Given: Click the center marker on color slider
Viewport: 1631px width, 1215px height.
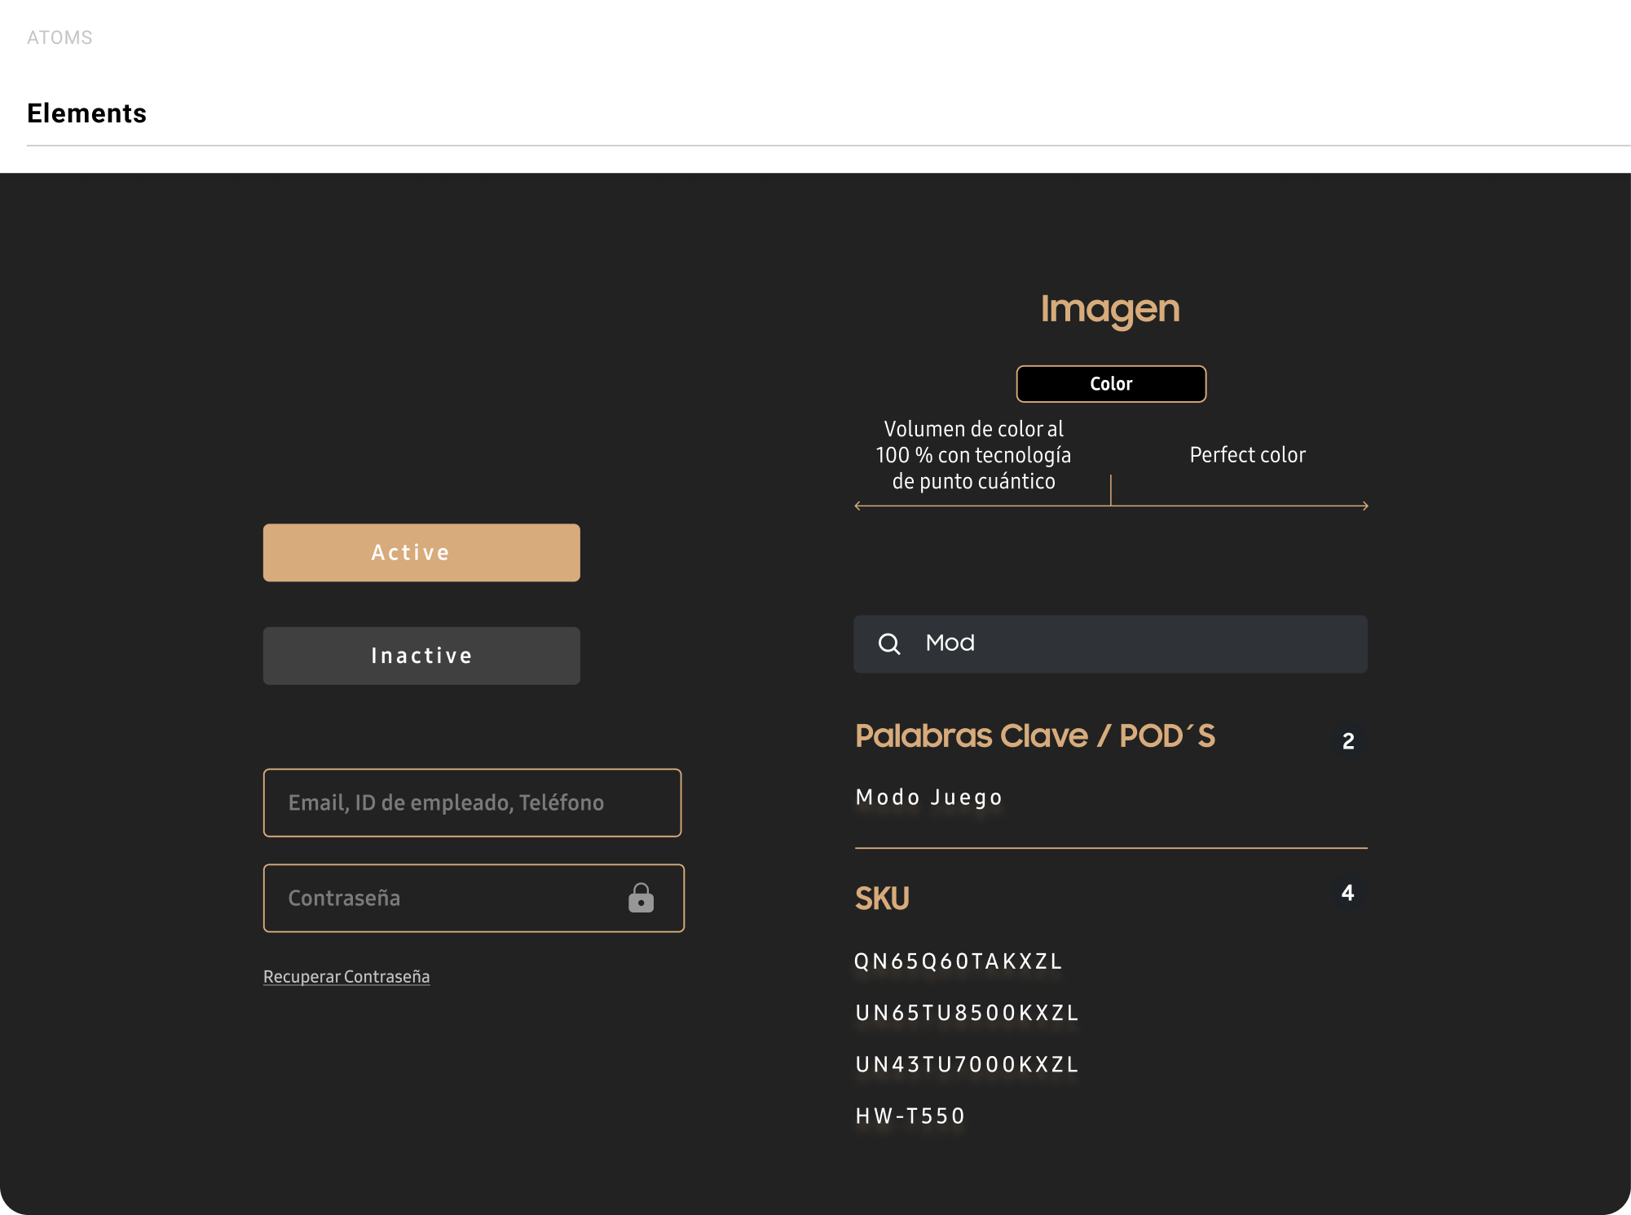Looking at the screenshot, I should (1111, 491).
